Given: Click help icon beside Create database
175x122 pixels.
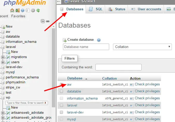Looking at the screenshot, I should point(99,40).
